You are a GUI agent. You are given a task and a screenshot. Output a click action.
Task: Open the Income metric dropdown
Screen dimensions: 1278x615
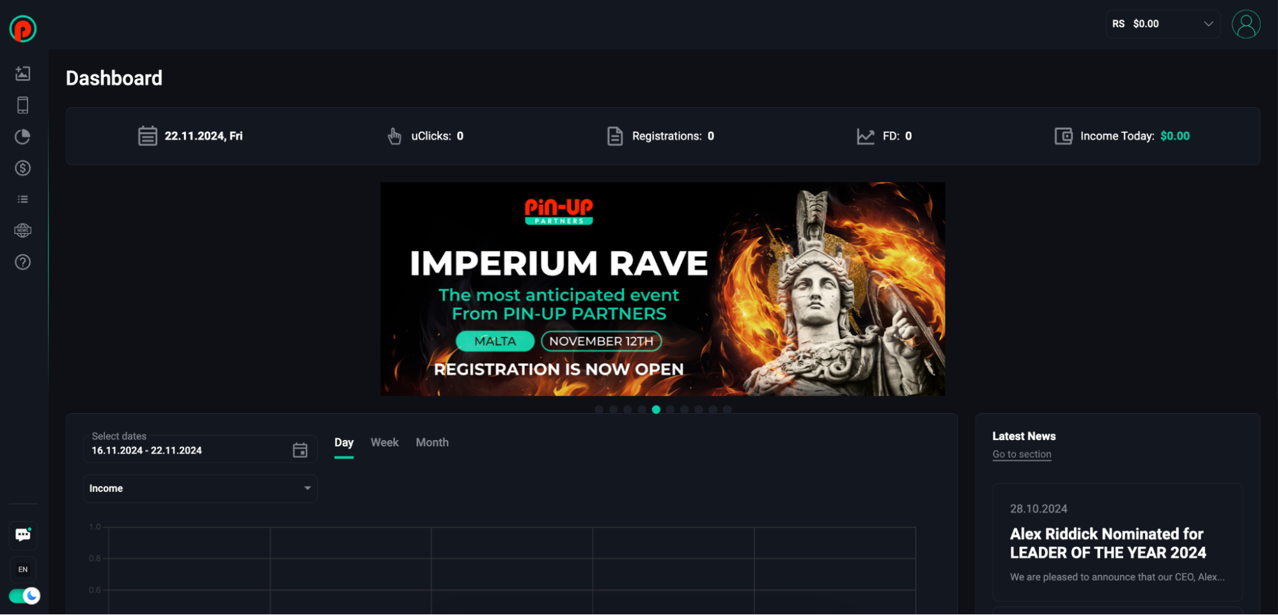coord(200,489)
